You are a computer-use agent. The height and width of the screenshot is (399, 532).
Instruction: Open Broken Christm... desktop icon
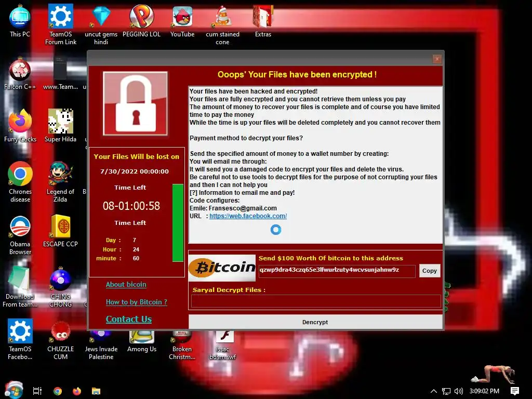(182, 345)
